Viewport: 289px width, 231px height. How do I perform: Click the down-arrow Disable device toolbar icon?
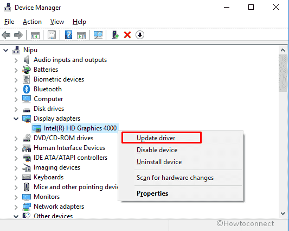click(x=140, y=35)
